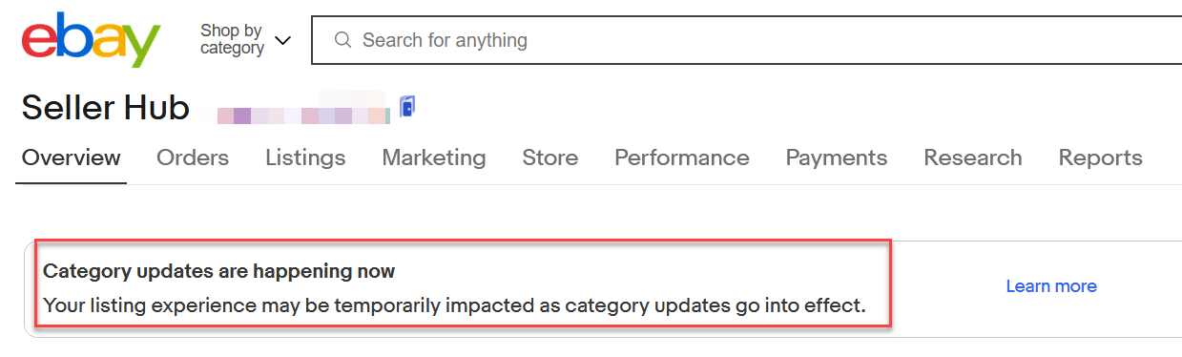This screenshot has height=357, width=1182.
Task: Open the Shop by category menu label
Action: (x=232, y=39)
